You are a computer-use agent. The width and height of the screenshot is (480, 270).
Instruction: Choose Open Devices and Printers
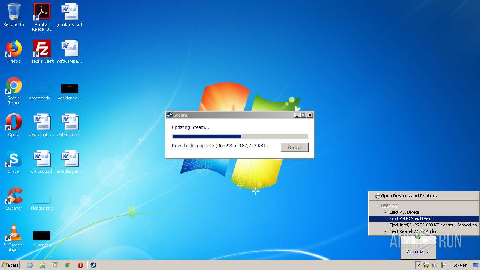424,196
